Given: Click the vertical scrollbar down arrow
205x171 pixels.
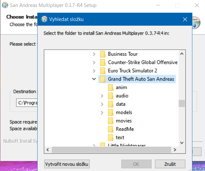Looking at the screenshot, I should click(182, 143).
